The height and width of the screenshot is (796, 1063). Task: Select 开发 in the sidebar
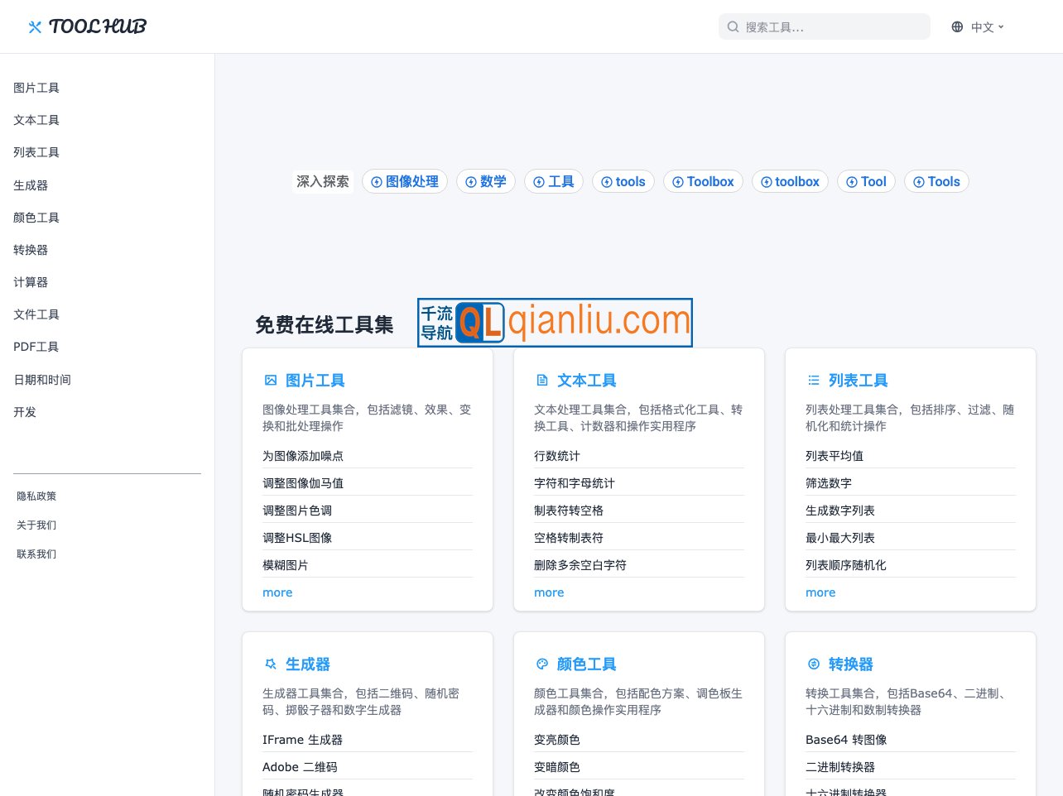25,411
